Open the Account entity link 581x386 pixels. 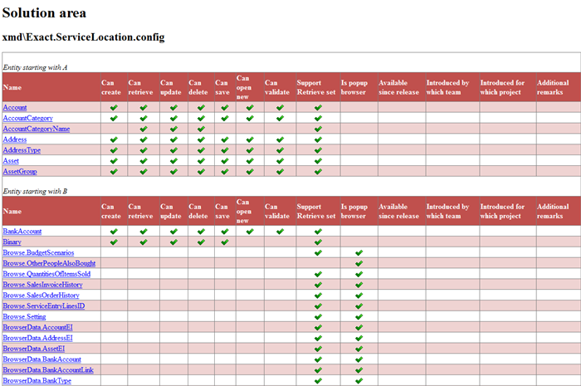pos(15,107)
